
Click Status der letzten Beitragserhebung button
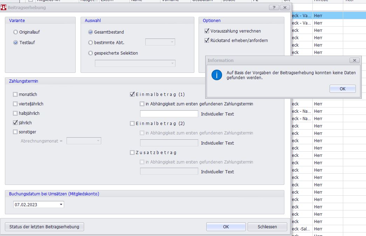click(44, 227)
